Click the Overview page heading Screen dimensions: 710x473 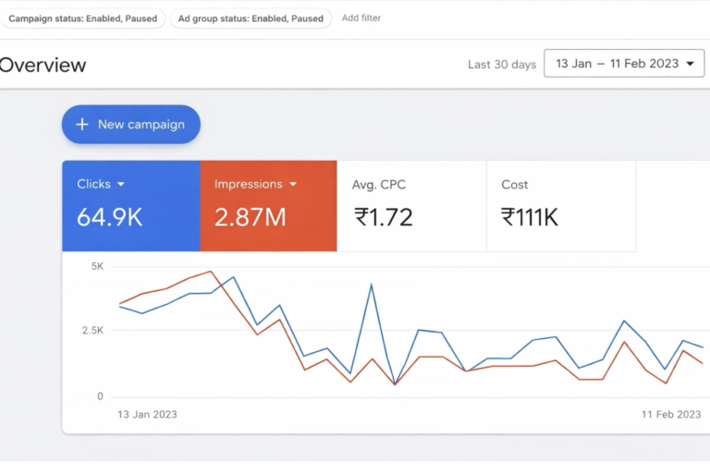click(x=43, y=65)
